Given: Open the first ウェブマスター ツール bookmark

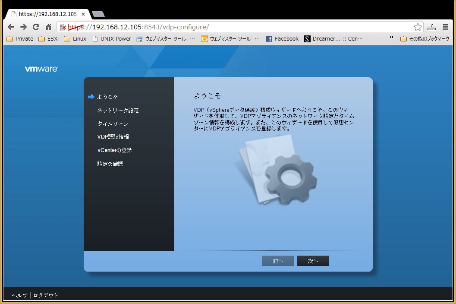Looking at the screenshot, I should [166, 39].
